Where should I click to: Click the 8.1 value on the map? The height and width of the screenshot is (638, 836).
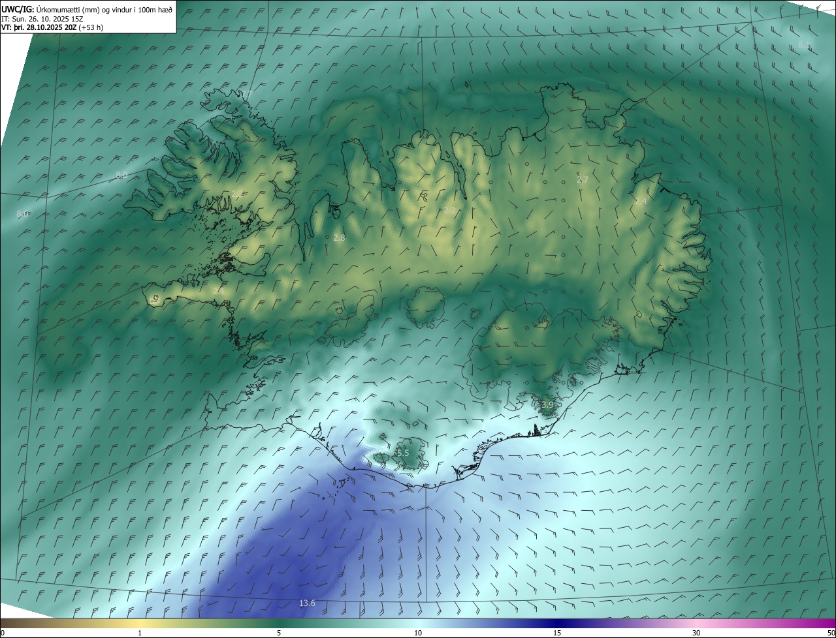804,45
